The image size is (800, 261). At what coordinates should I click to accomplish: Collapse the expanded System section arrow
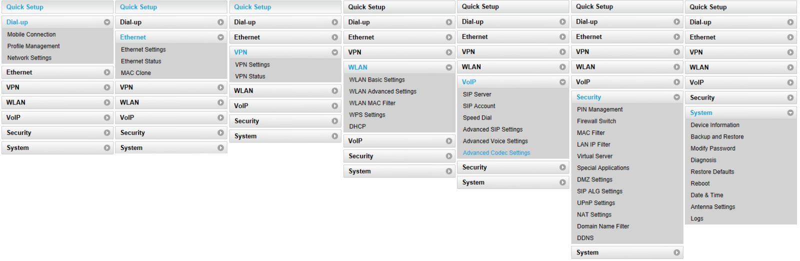point(790,113)
